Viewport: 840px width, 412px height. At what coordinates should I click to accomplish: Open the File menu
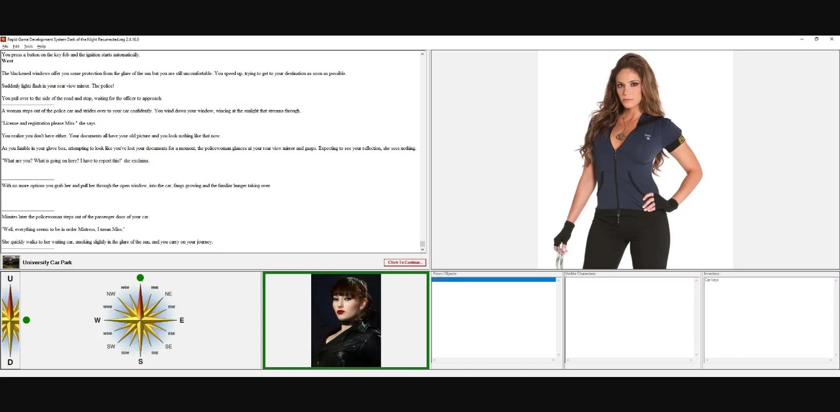(5, 47)
